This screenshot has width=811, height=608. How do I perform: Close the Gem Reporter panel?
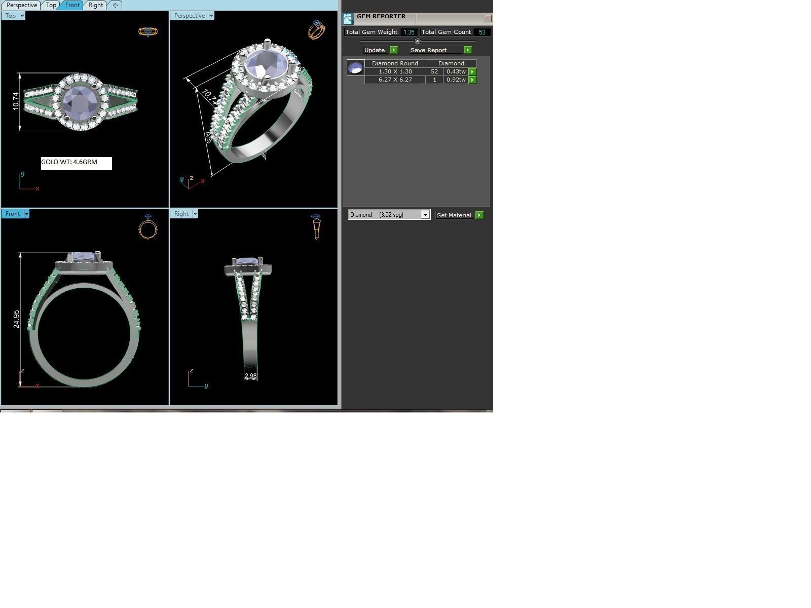pos(488,19)
